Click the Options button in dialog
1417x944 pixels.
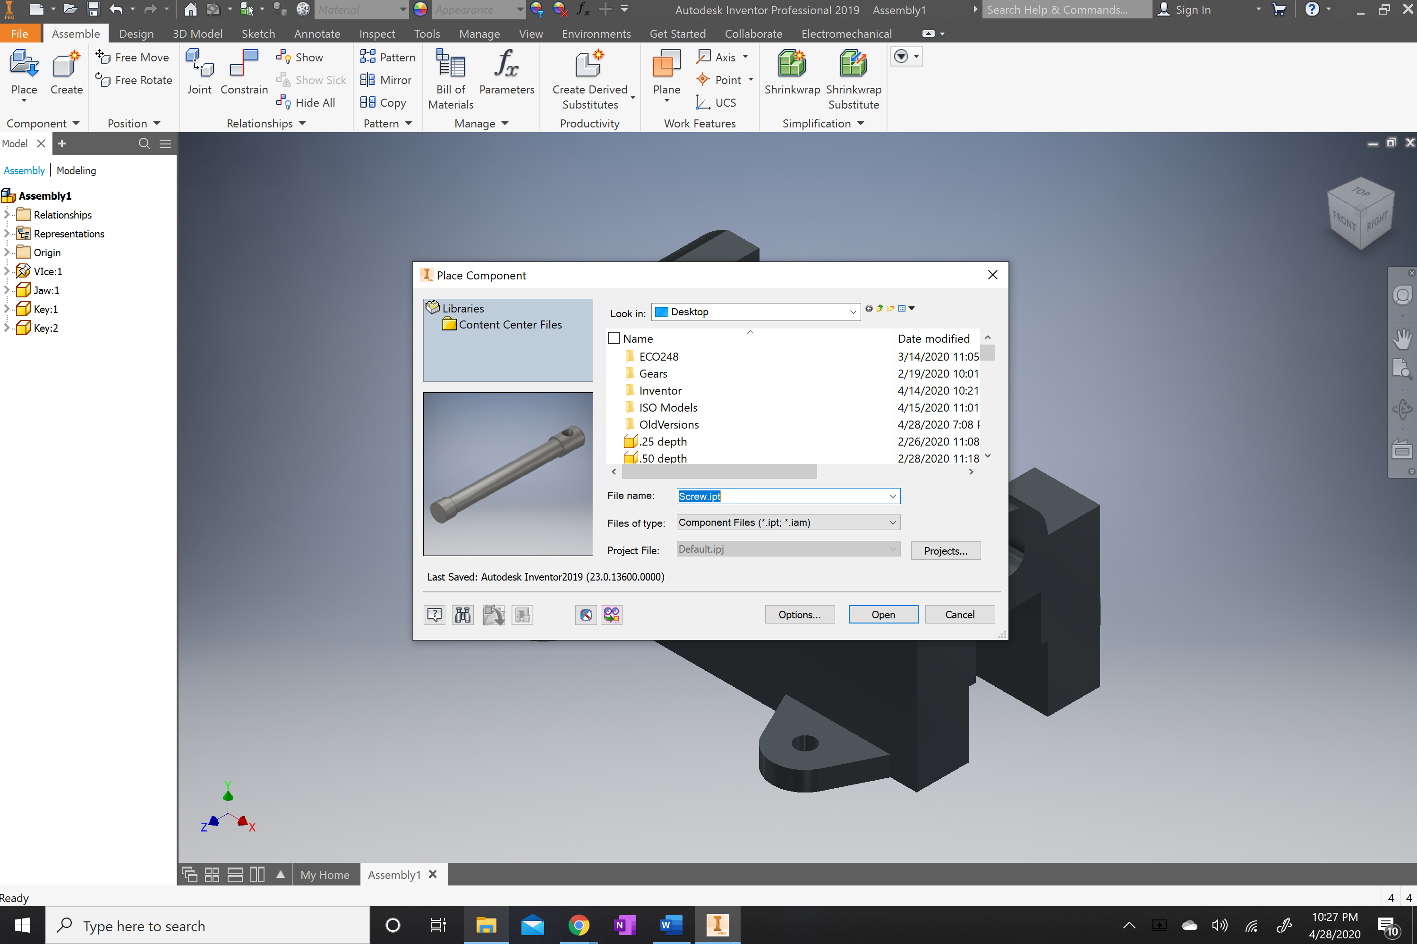[799, 614]
